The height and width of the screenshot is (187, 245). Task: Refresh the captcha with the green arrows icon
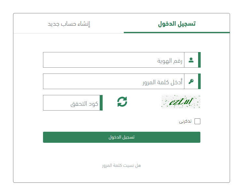click(x=122, y=102)
